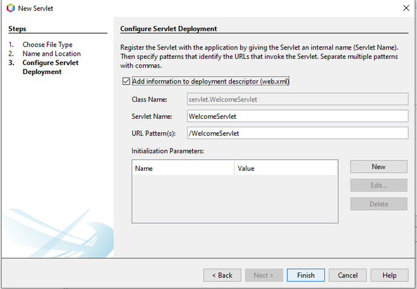Cancel the New Servlet wizard
This screenshot has height=289, width=417.
347,275
